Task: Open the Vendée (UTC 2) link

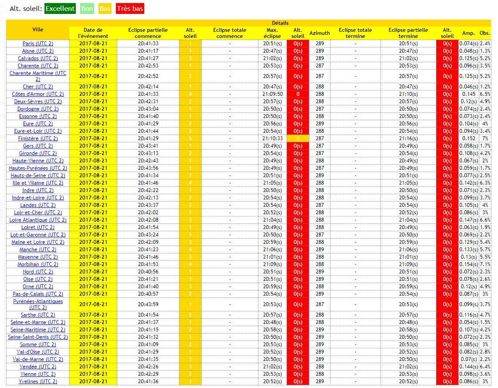Action: point(38,367)
